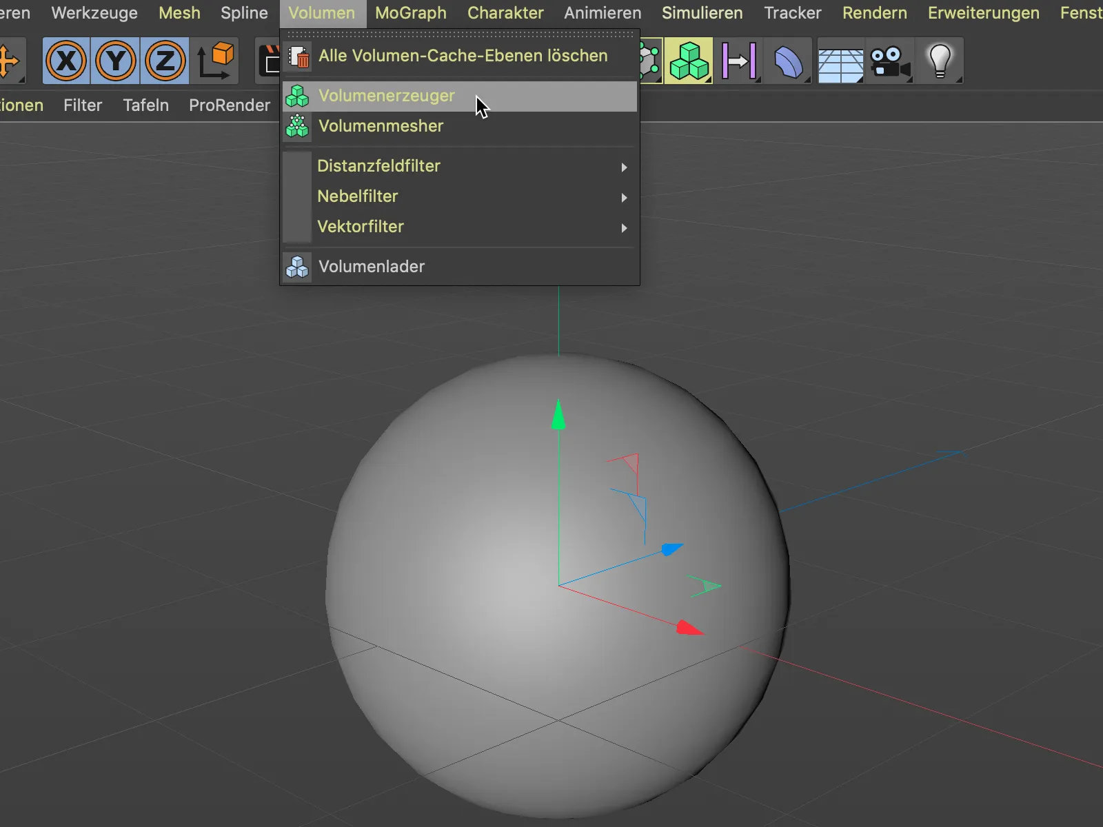Click the green Y axis arrow handle
Image resolution: width=1103 pixels, height=827 pixels.
pyautogui.click(x=558, y=415)
